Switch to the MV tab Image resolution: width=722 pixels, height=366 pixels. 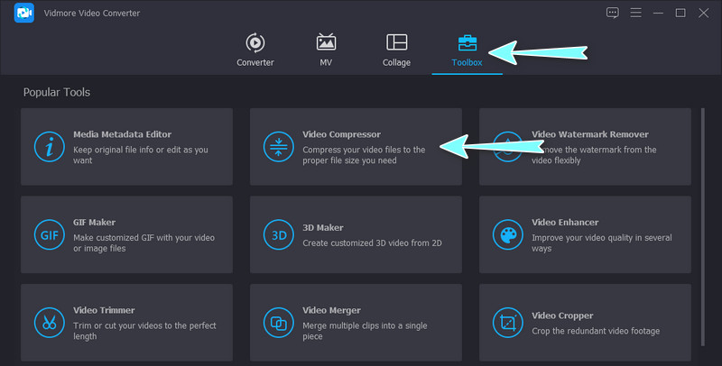pos(326,50)
